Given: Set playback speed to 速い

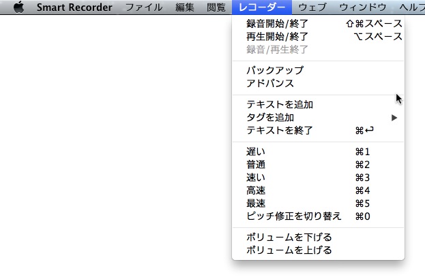Looking at the screenshot, I should click(318, 178).
